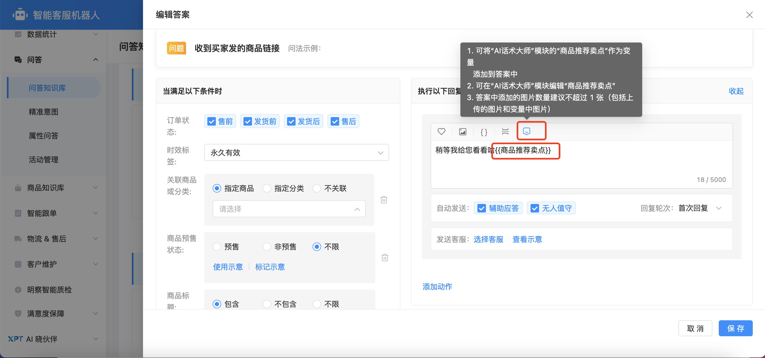Viewport: 765px width, 358px height.
Task: Select the 不包含 product title radio button
Action: 267,304
